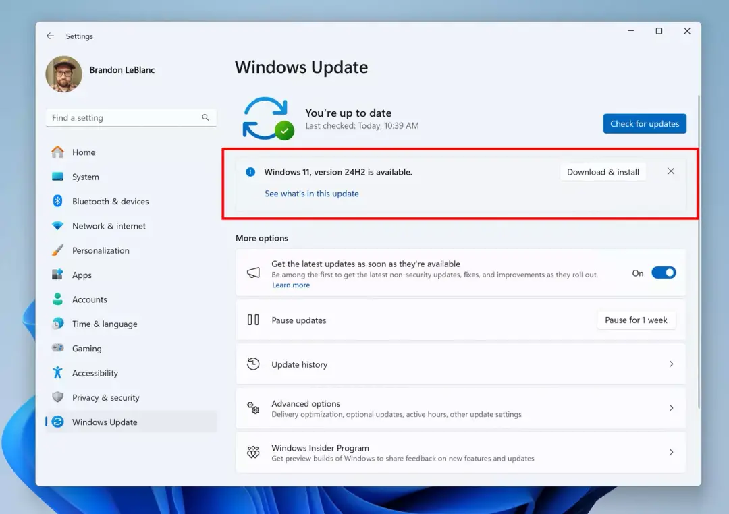729x514 pixels.
Task: Click the Check for updates button
Action: click(x=645, y=123)
